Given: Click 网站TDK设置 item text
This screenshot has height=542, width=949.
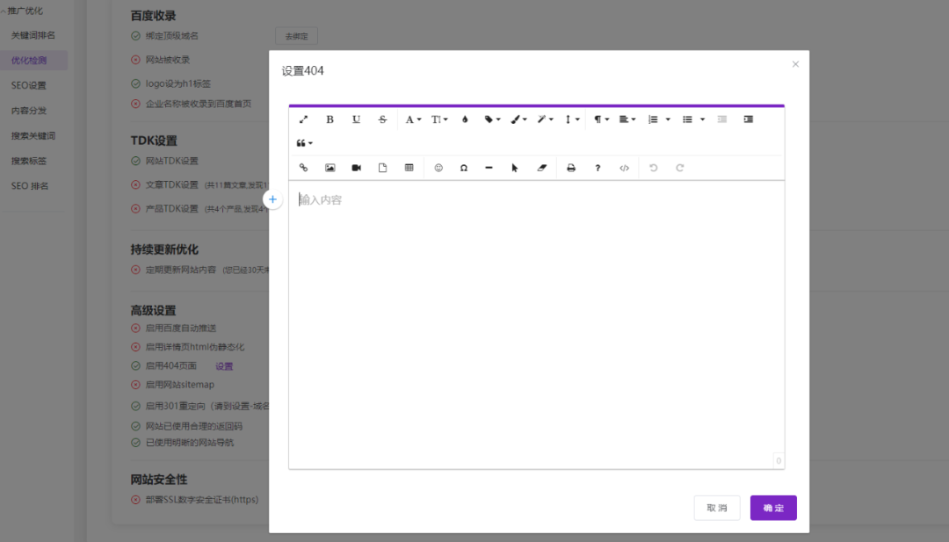Looking at the screenshot, I should [171, 161].
